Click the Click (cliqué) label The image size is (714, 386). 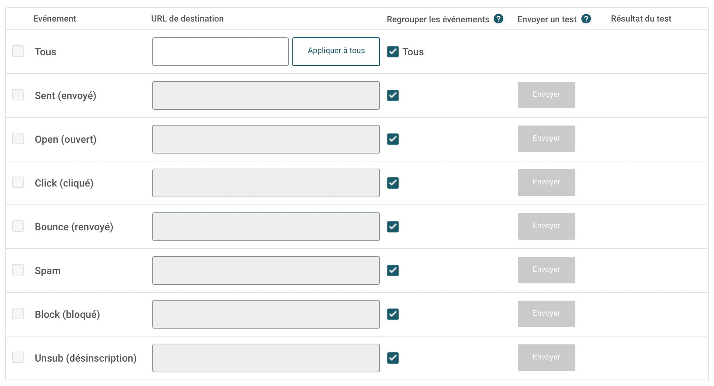point(64,183)
